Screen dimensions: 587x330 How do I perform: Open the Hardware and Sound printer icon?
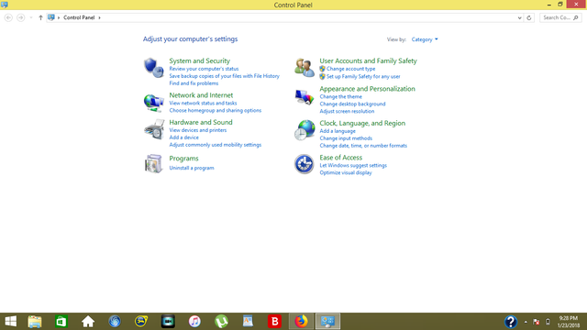tap(154, 129)
